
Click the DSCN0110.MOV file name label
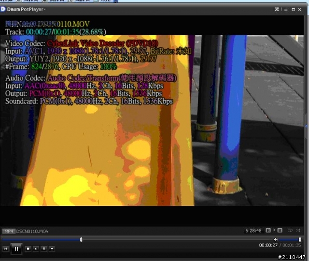coord(32,231)
